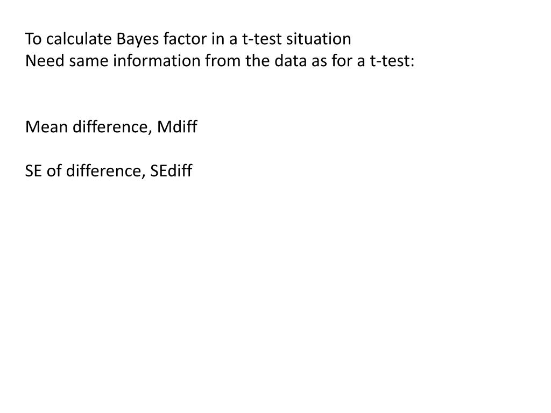Viewport: 551px width, 413px height.
Task: Click the word "information" in the second line
Action: point(157,61)
